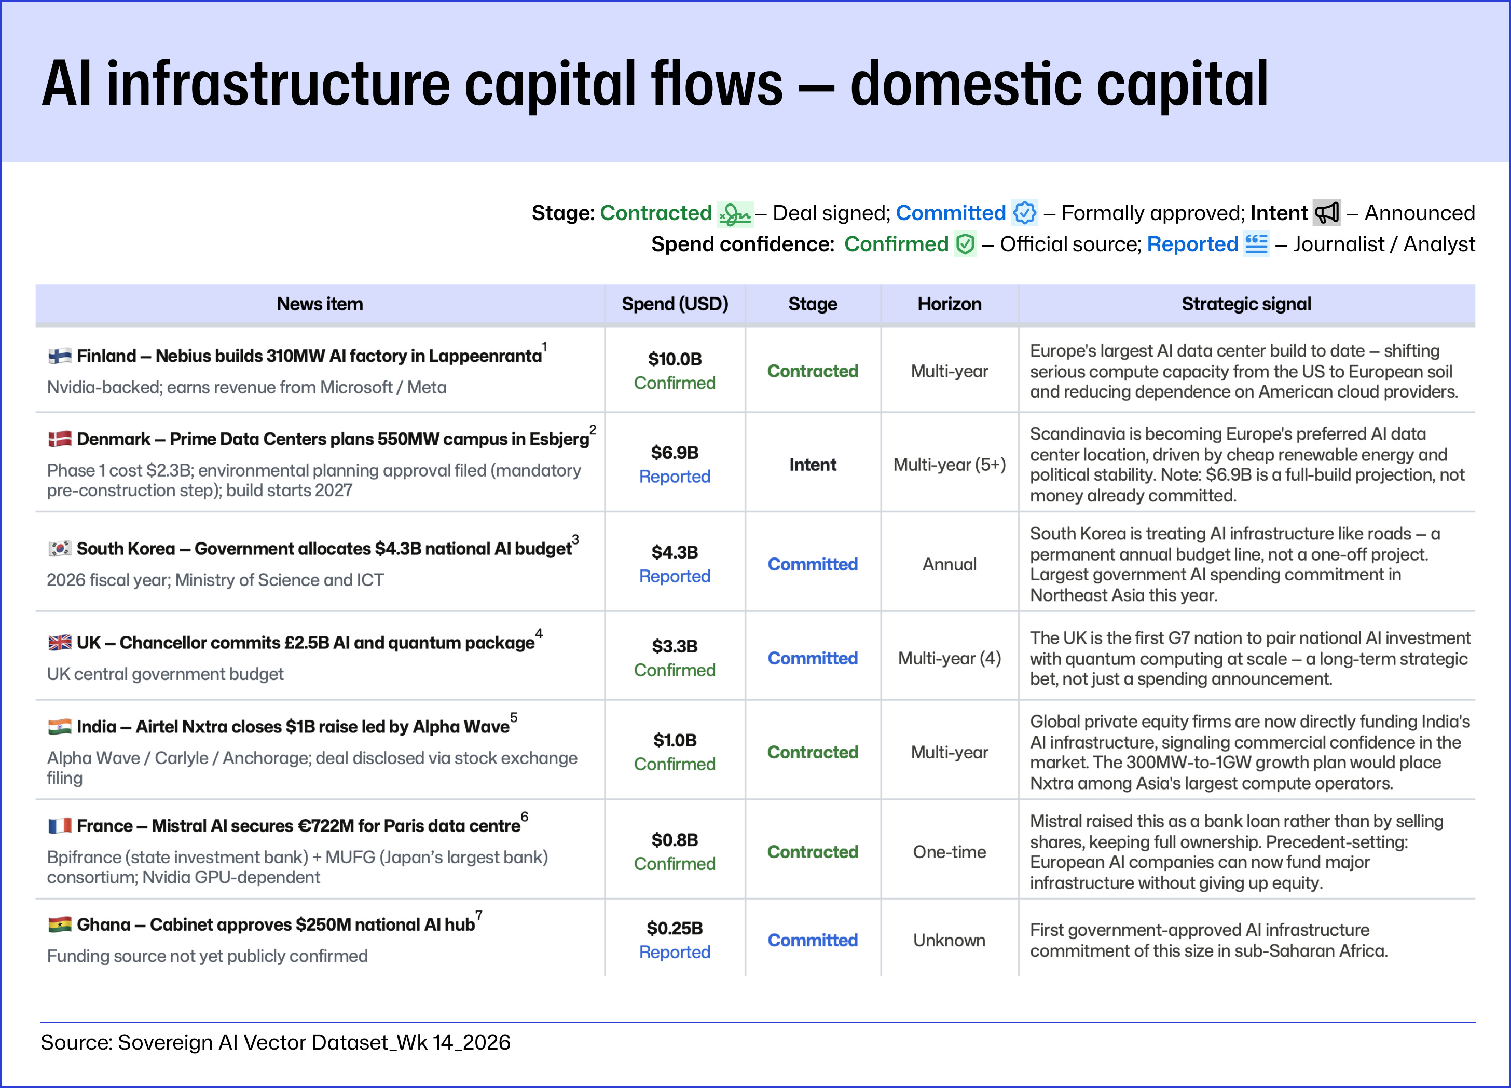This screenshot has height=1088, width=1511.
Task: Click the Committed verified badge icon
Action: tap(1025, 213)
